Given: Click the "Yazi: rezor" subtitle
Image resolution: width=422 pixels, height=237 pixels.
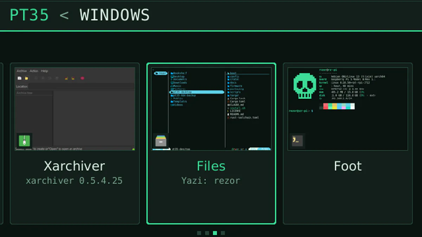Looking at the screenshot, I should pos(211,181).
